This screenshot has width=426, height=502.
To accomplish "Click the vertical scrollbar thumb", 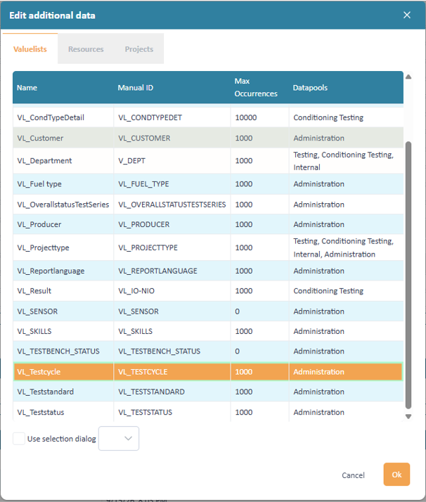I will point(408,276).
